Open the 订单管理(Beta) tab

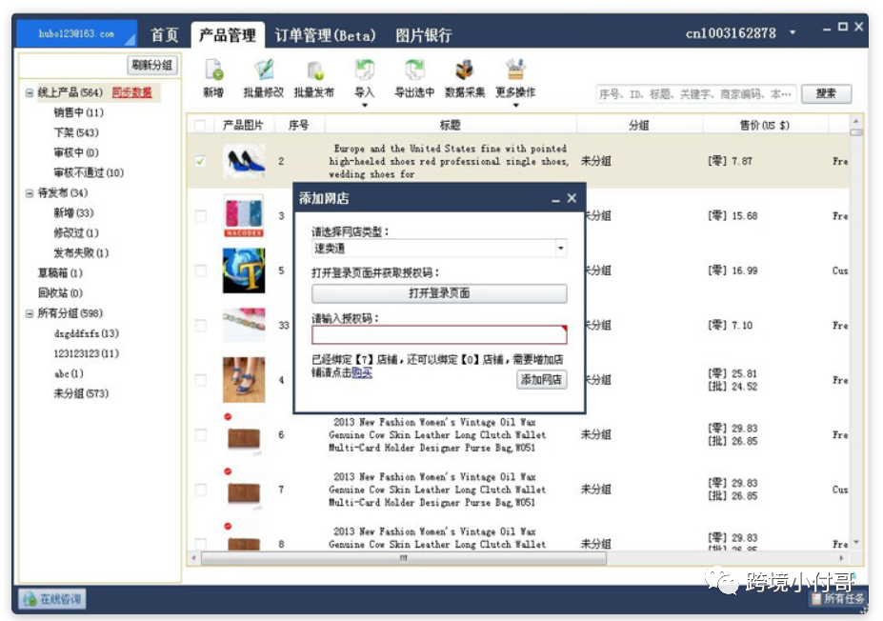pos(326,35)
